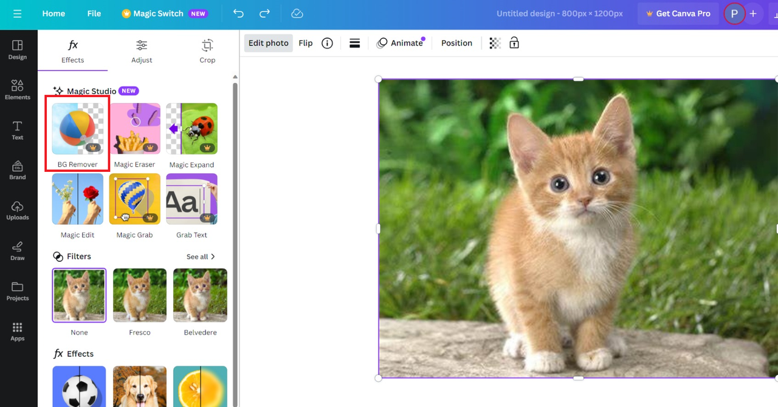Show image info via the info icon
Screen dimensions: 778x407
[x=327, y=43]
